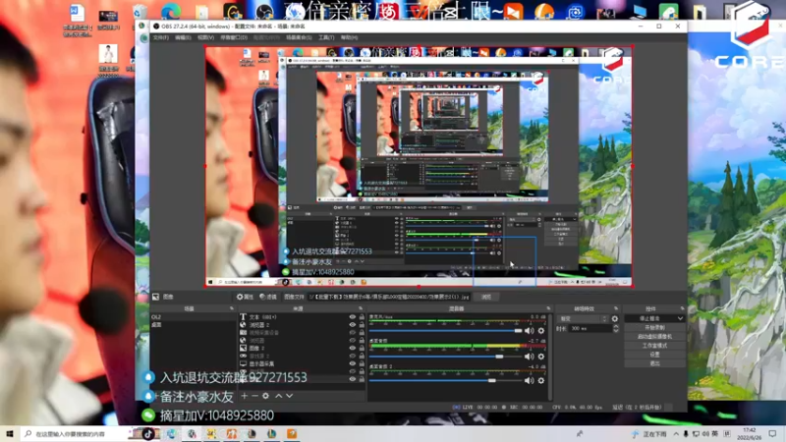
Task: Toggle lock on 图像 2 source
Action: (x=362, y=348)
